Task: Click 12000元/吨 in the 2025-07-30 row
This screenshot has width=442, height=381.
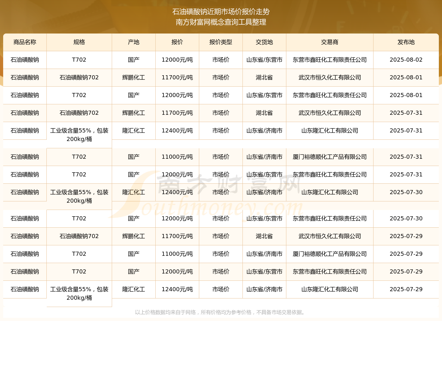Action: pyautogui.click(x=177, y=218)
